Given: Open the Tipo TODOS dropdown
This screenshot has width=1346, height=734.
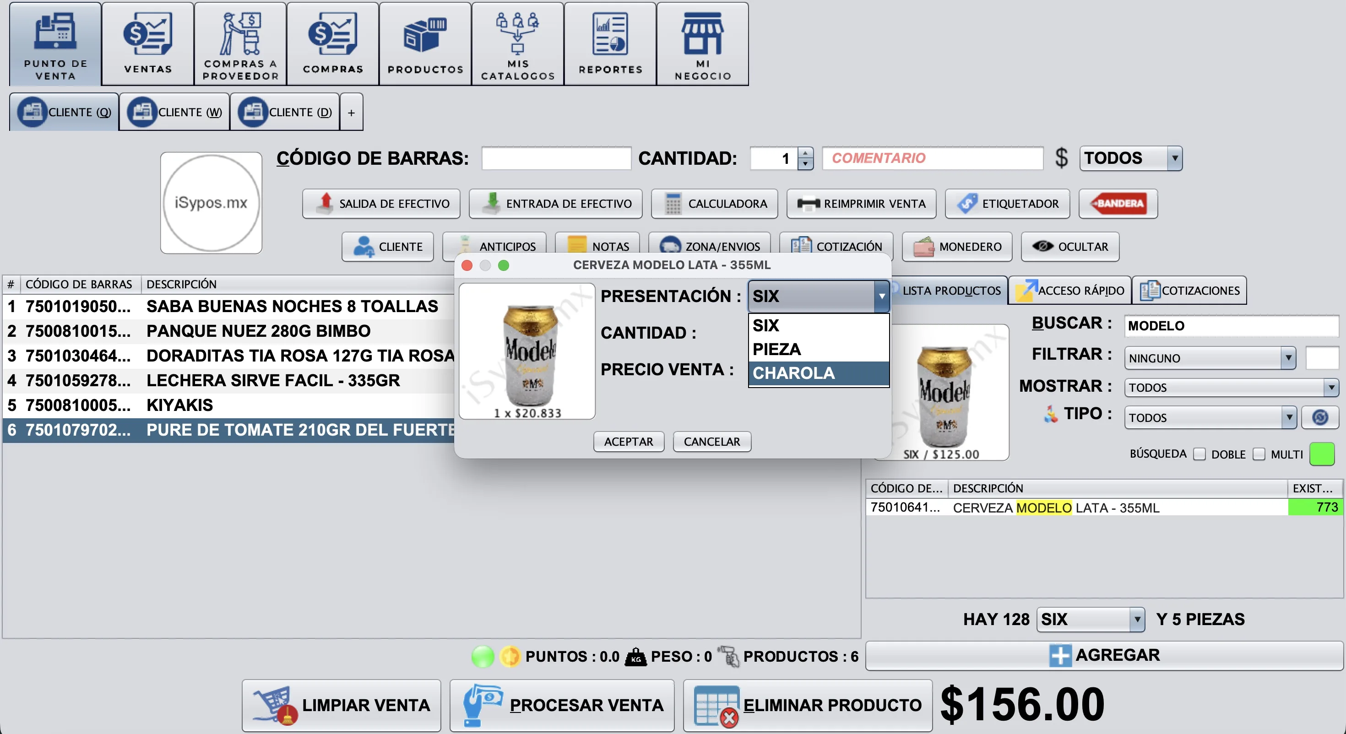Looking at the screenshot, I should click(1210, 418).
